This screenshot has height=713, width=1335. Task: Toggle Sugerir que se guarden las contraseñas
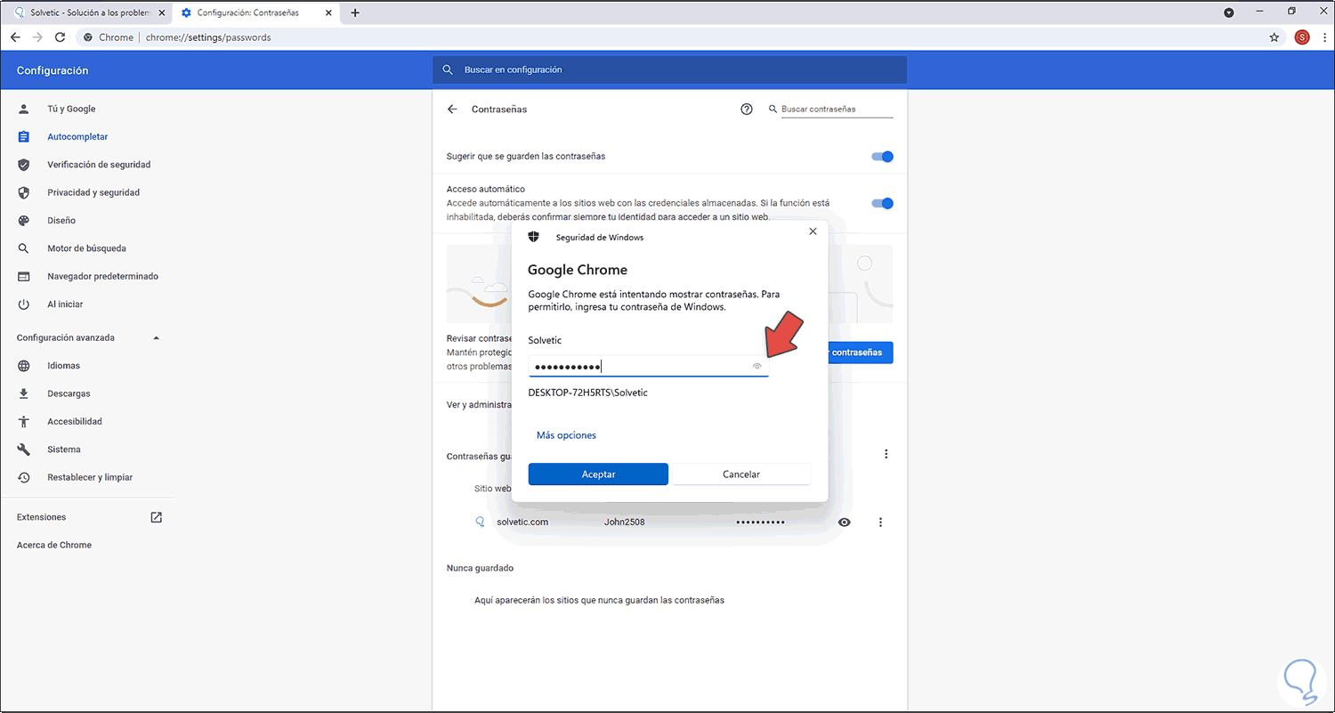(882, 157)
